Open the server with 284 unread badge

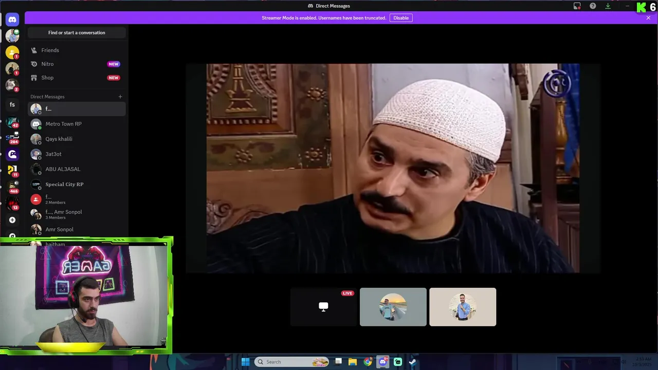(12, 138)
